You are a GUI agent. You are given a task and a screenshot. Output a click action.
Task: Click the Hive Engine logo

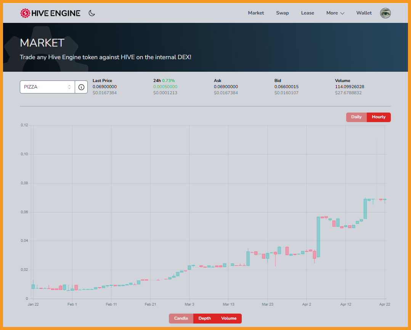(x=50, y=13)
